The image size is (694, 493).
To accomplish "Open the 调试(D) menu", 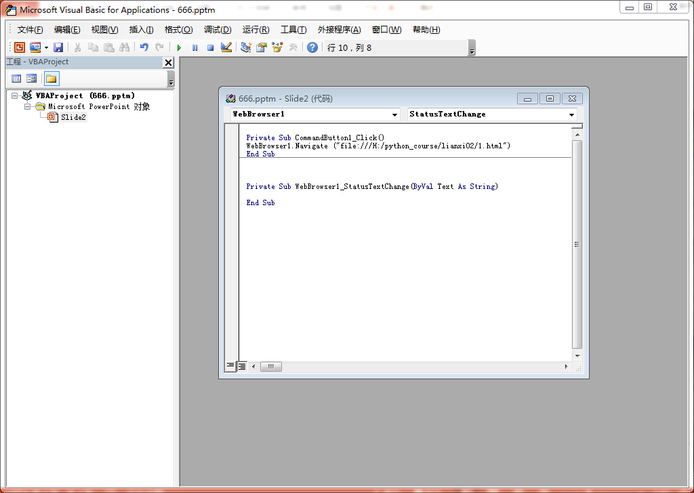I will tap(218, 30).
